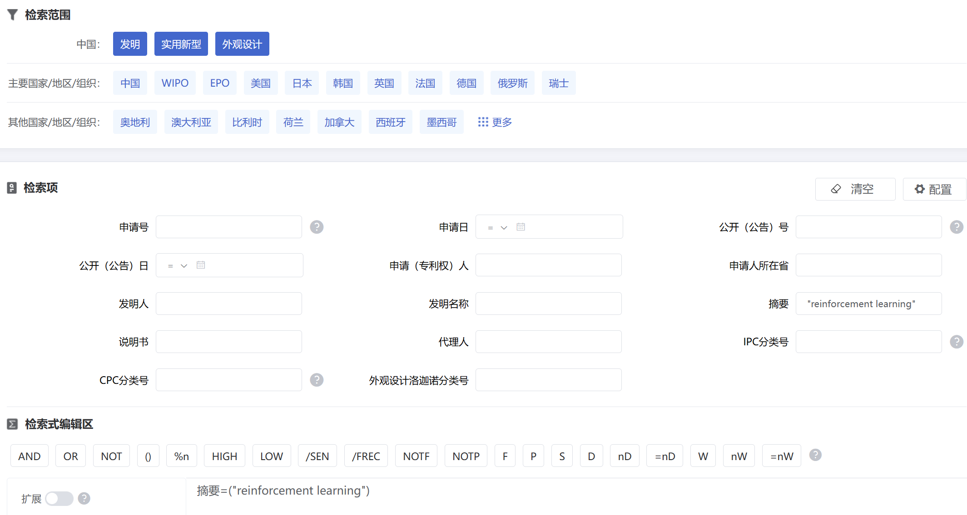The width and height of the screenshot is (967, 515).
Task: Click help icon next to 申请号 field
Action: (x=317, y=227)
